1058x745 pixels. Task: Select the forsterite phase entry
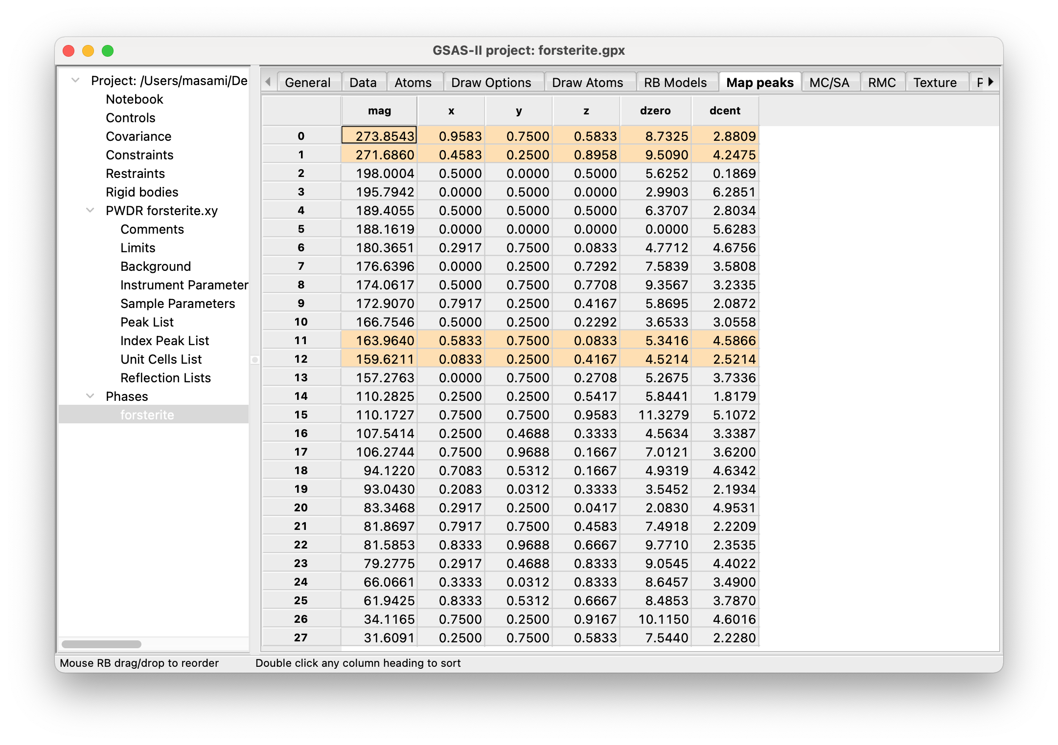(147, 415)
